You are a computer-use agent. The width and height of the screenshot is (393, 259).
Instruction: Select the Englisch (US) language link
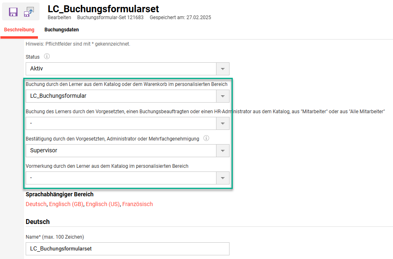tap(103, 204)
